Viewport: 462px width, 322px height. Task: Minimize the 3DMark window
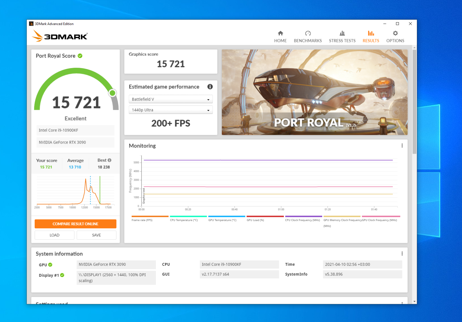[385, 24]
